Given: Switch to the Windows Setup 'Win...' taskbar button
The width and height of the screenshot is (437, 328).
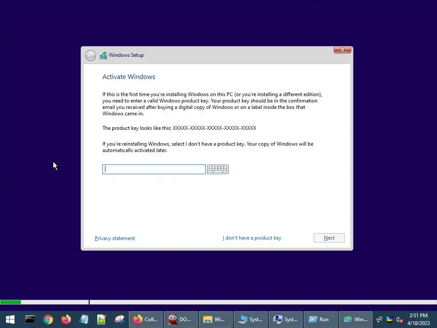Looking at the screenshot, I should click(x=355, y=319).
